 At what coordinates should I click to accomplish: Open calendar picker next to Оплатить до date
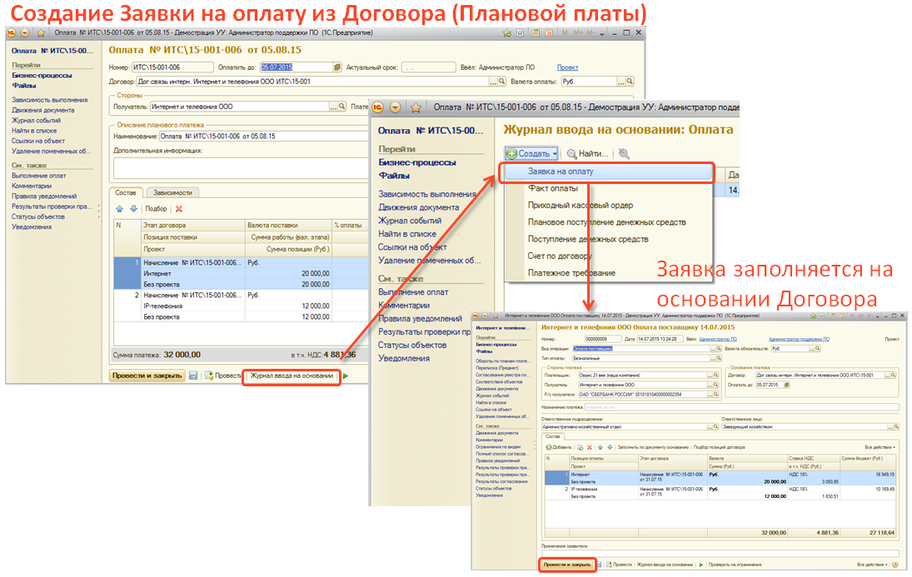coord(336,67)
